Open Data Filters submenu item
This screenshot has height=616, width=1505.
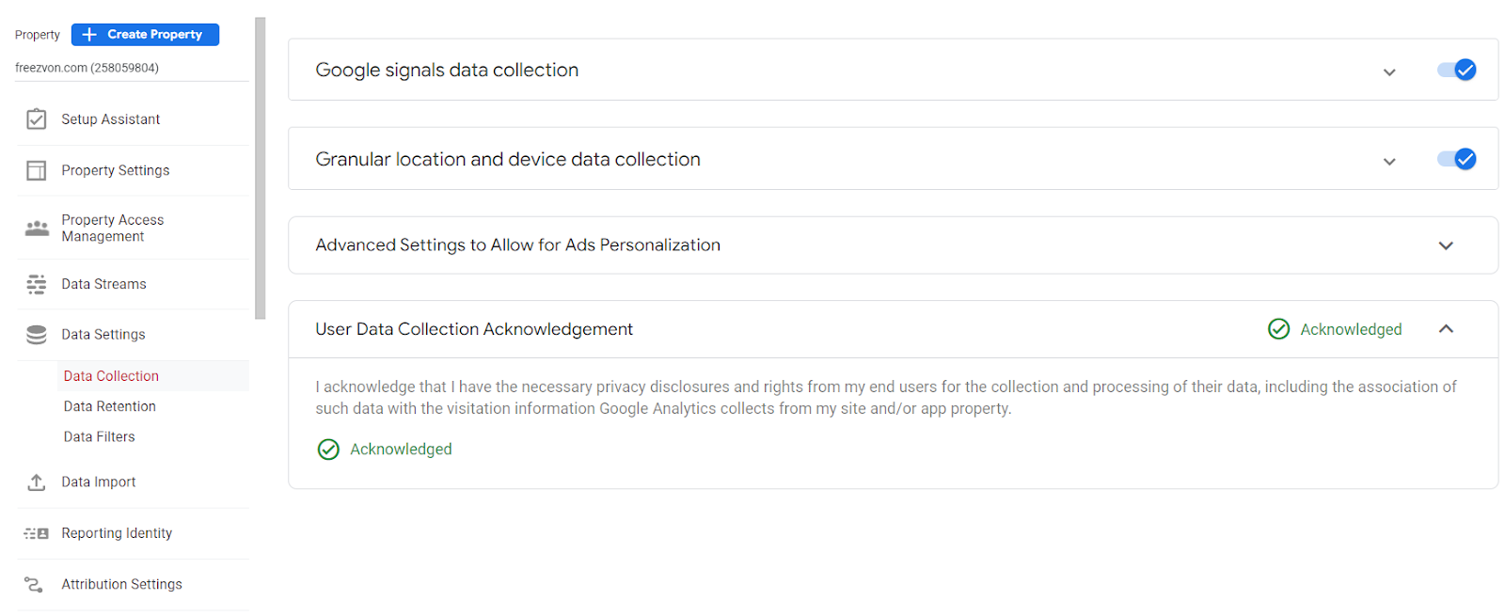click(100, 436)
